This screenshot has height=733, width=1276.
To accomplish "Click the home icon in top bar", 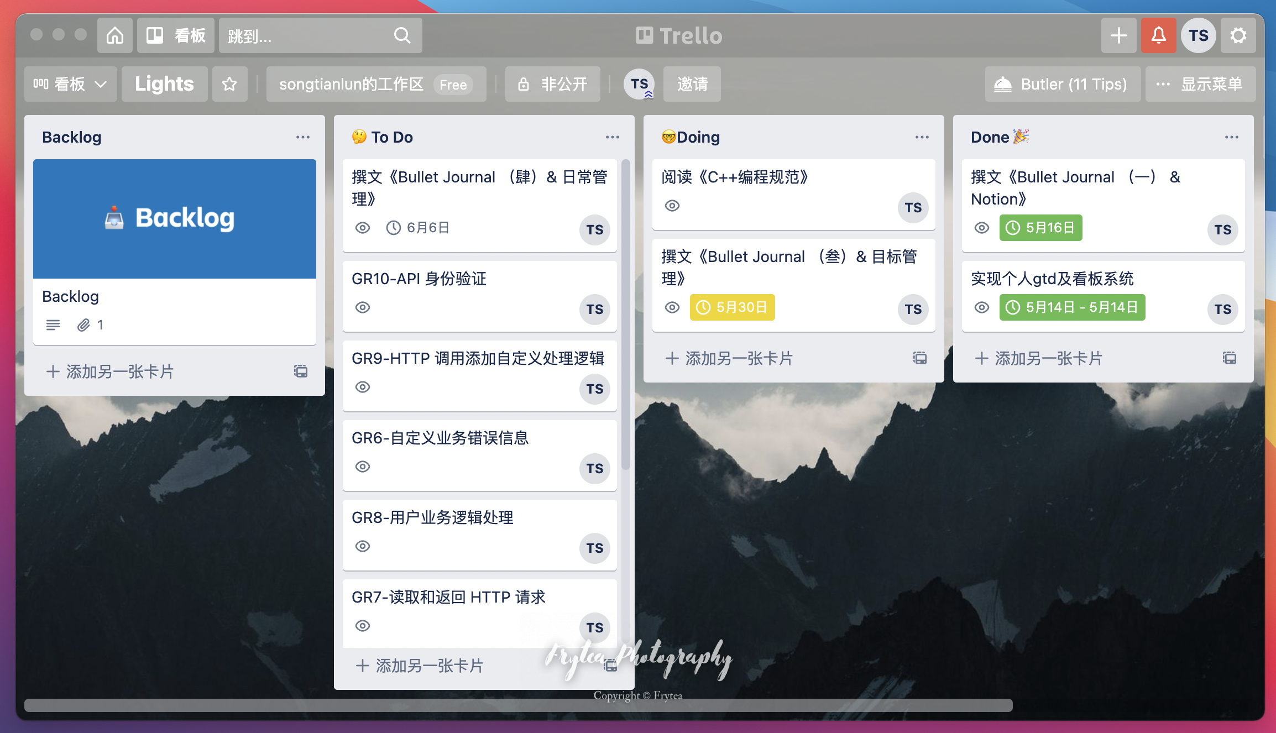I will pyautogui.click(x=115, y=35).
